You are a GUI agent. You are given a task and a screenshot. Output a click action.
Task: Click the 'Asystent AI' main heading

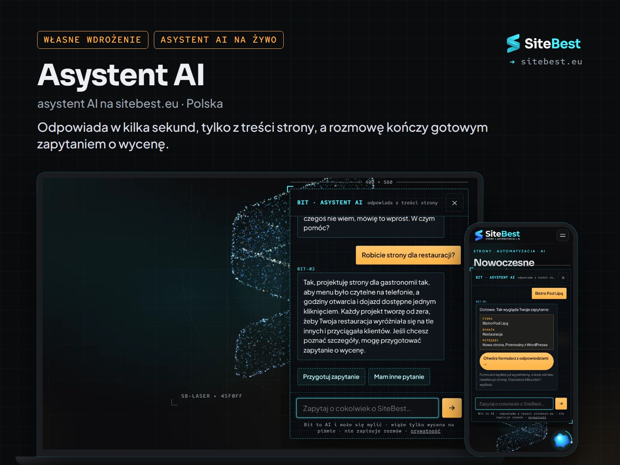pyautogui.click(x=121, y=75)
